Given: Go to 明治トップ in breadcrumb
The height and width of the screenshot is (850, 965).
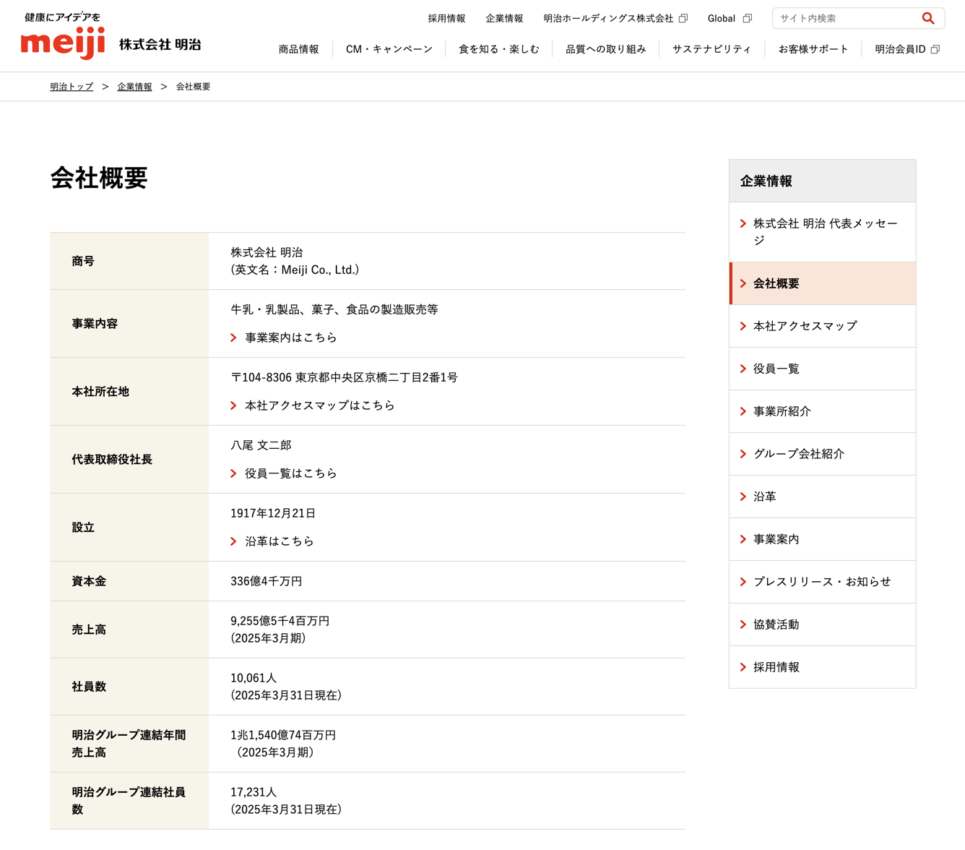Looking at the screenshot, I should (72, 87).
